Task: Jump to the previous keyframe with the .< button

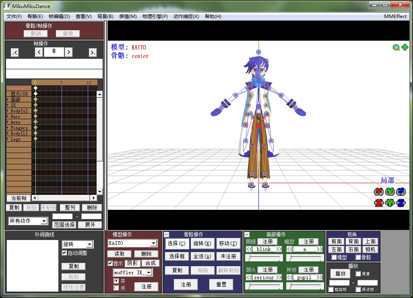Action: click(15, 52)
